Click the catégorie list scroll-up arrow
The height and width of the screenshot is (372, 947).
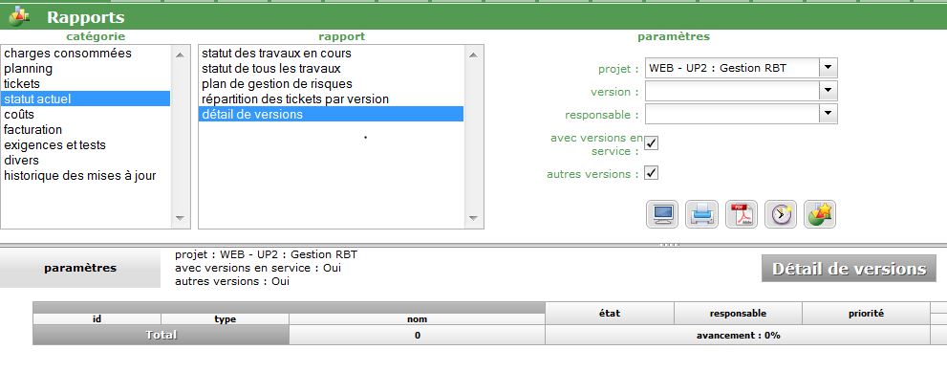tap(180, 55)
